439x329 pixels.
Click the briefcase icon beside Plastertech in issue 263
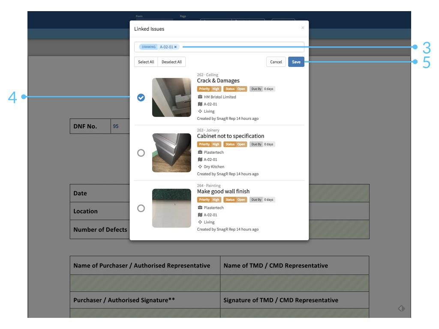tap(200, 152)
